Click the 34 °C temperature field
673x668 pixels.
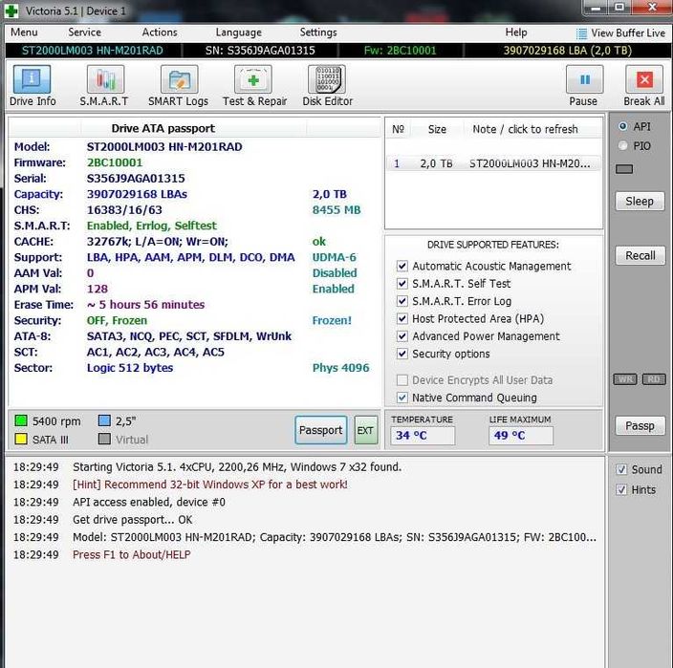tap(423, 436)
